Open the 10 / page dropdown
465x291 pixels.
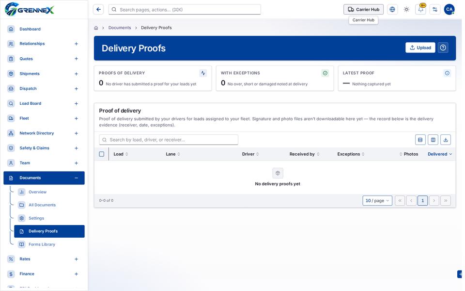[377, 201]
